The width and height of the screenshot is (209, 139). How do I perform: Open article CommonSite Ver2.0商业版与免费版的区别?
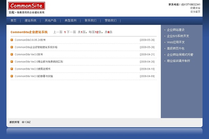point(39,62)
